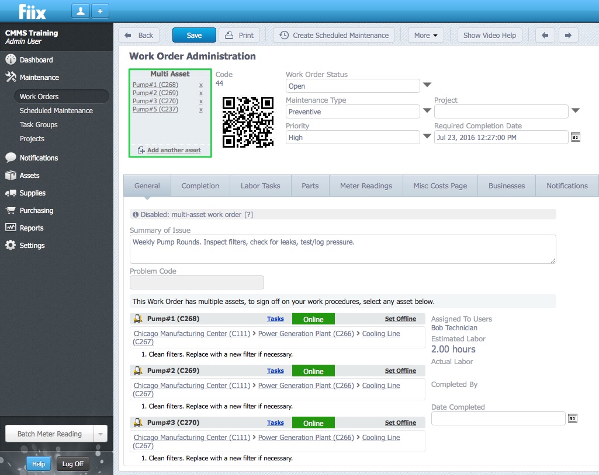Click the plus icon in header
The height and width of the screenshot is (475, 599).
click(100, 11)
